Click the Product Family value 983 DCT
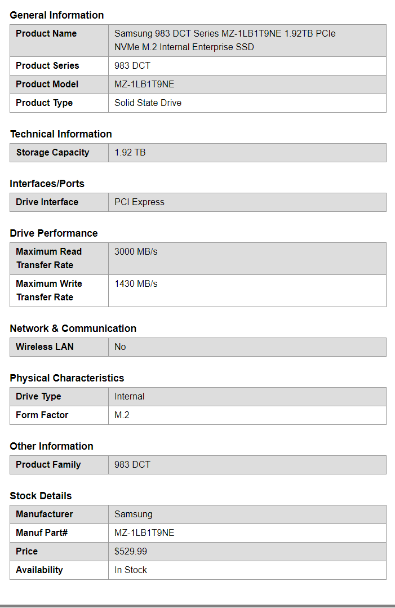This screenshot has width=395, height=608. pos(132,465)
